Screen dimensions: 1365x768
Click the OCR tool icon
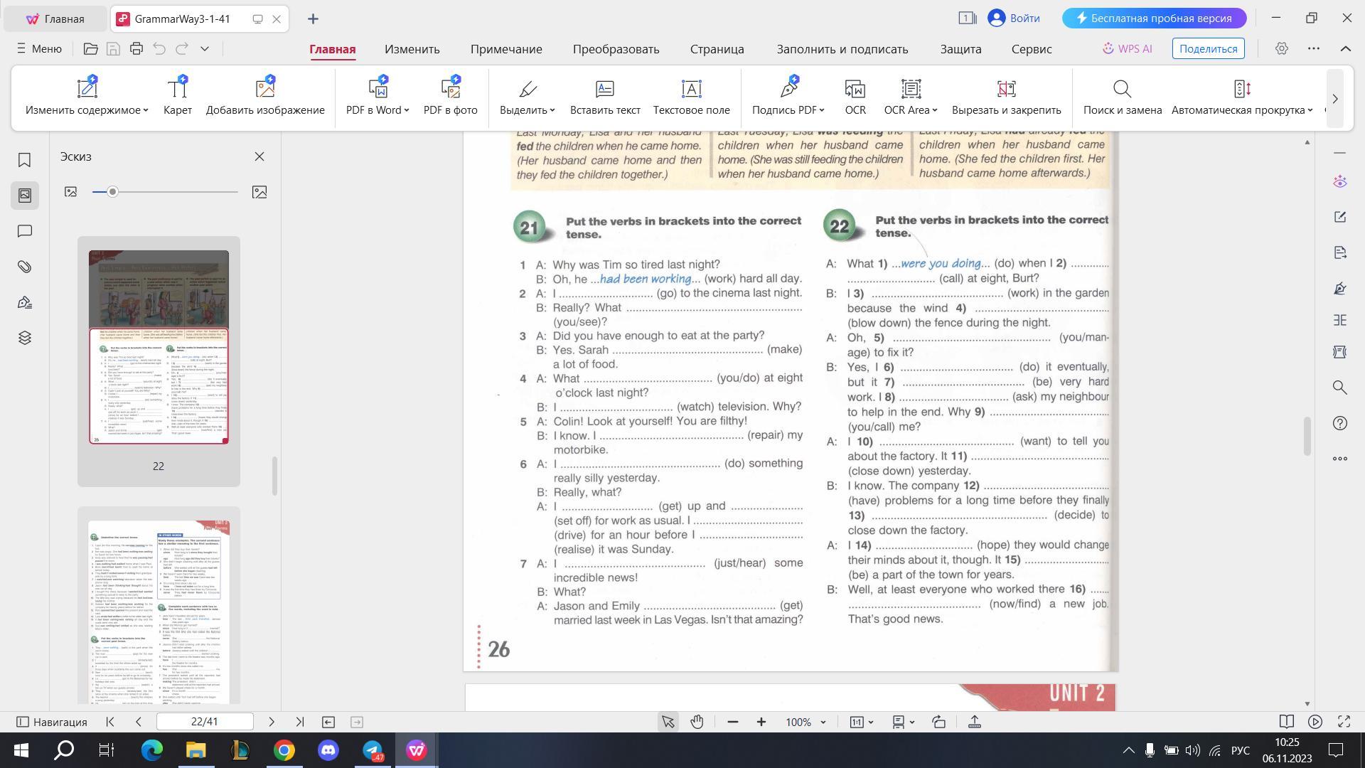(855, 90)
